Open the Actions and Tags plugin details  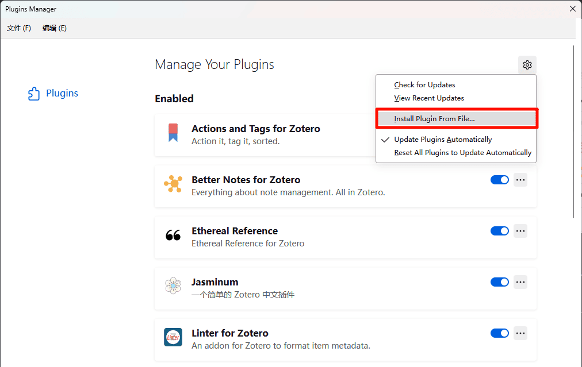(x=255, y=129)
